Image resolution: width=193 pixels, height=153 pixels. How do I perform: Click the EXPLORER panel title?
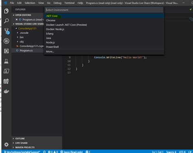pos(20,9)
